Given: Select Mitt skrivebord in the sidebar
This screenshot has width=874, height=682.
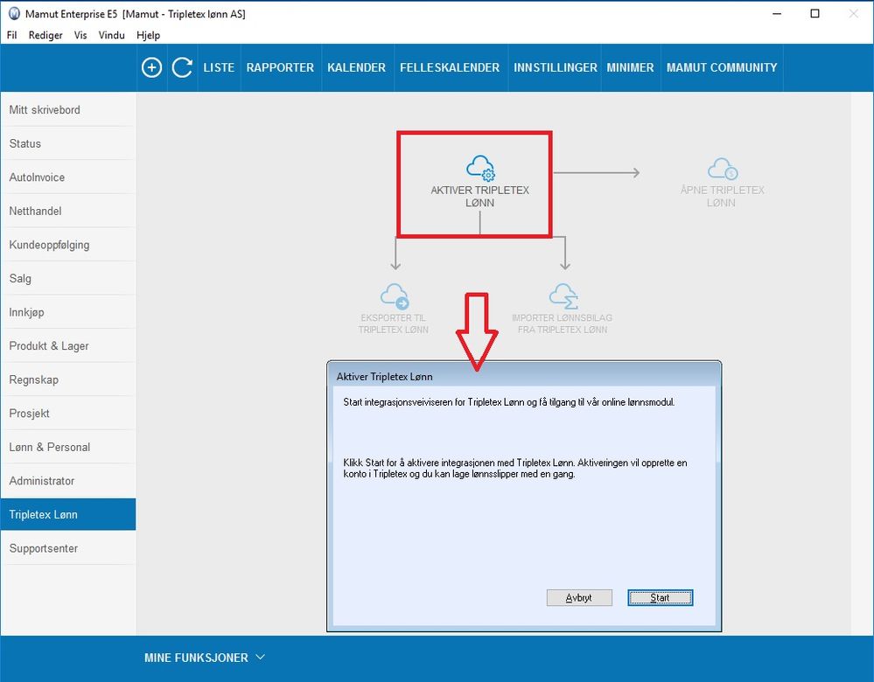Looking at the screenshot, I should (68, 110).
